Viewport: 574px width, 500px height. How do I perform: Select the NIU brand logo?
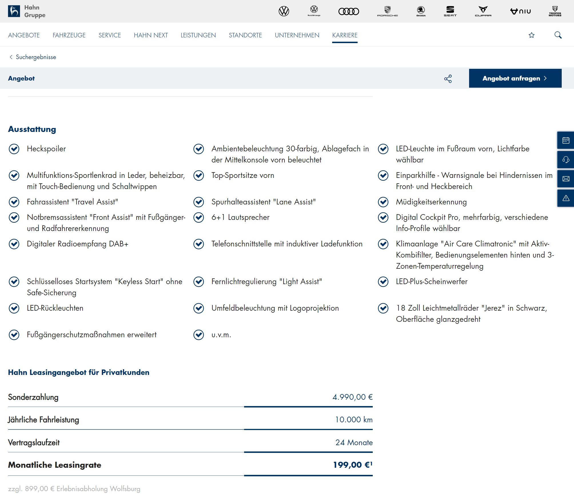tap(521, 11)
